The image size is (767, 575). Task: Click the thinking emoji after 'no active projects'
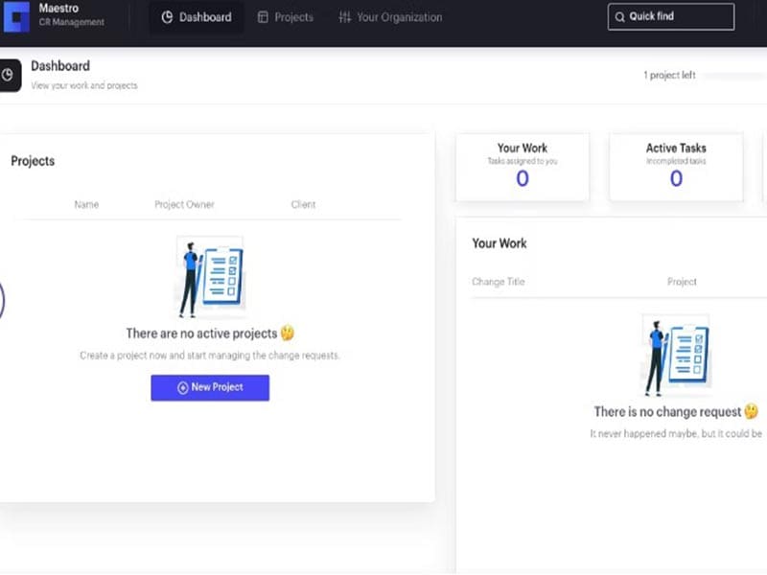click(x=287, y=333)
